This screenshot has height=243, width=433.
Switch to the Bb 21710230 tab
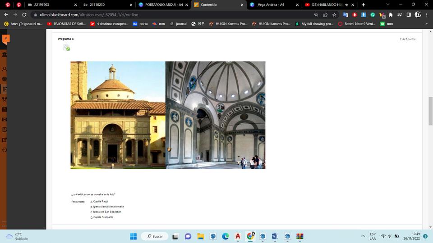108,4
